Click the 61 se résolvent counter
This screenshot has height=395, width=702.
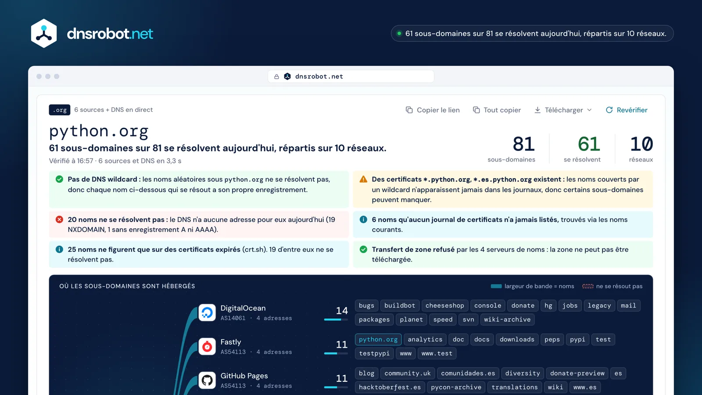[582, 149]
